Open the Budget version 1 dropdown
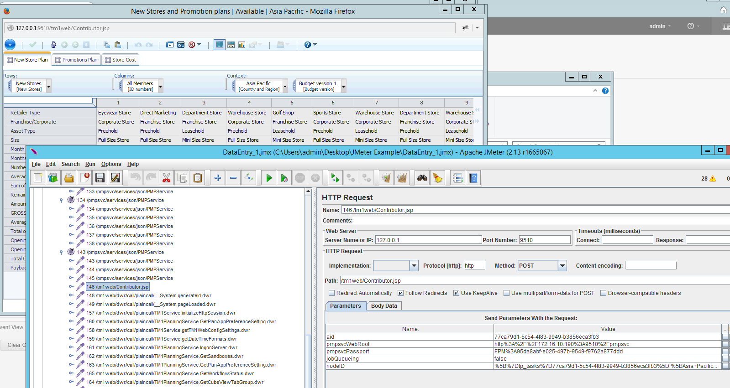Image resolution: width=730 pixels, height=388 pixels. [343, 86]
